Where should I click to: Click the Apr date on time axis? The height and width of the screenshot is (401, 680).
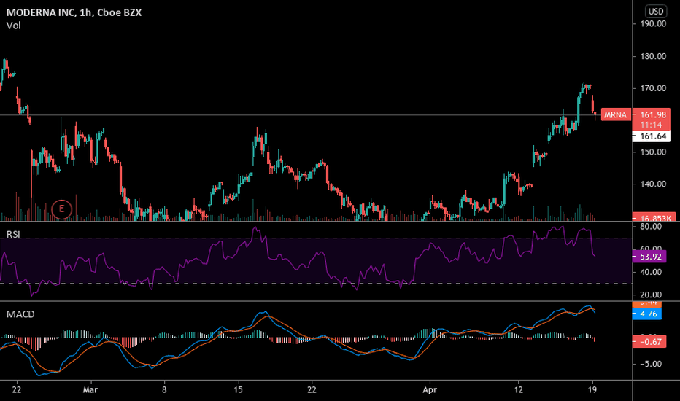(x=430, y=390)
